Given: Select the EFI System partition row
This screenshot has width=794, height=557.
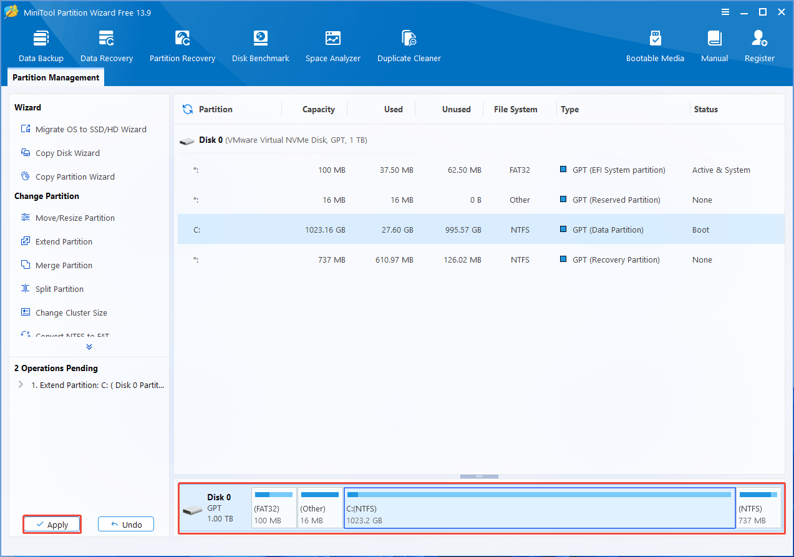Looking at the screenshot, I should point(480,170).
